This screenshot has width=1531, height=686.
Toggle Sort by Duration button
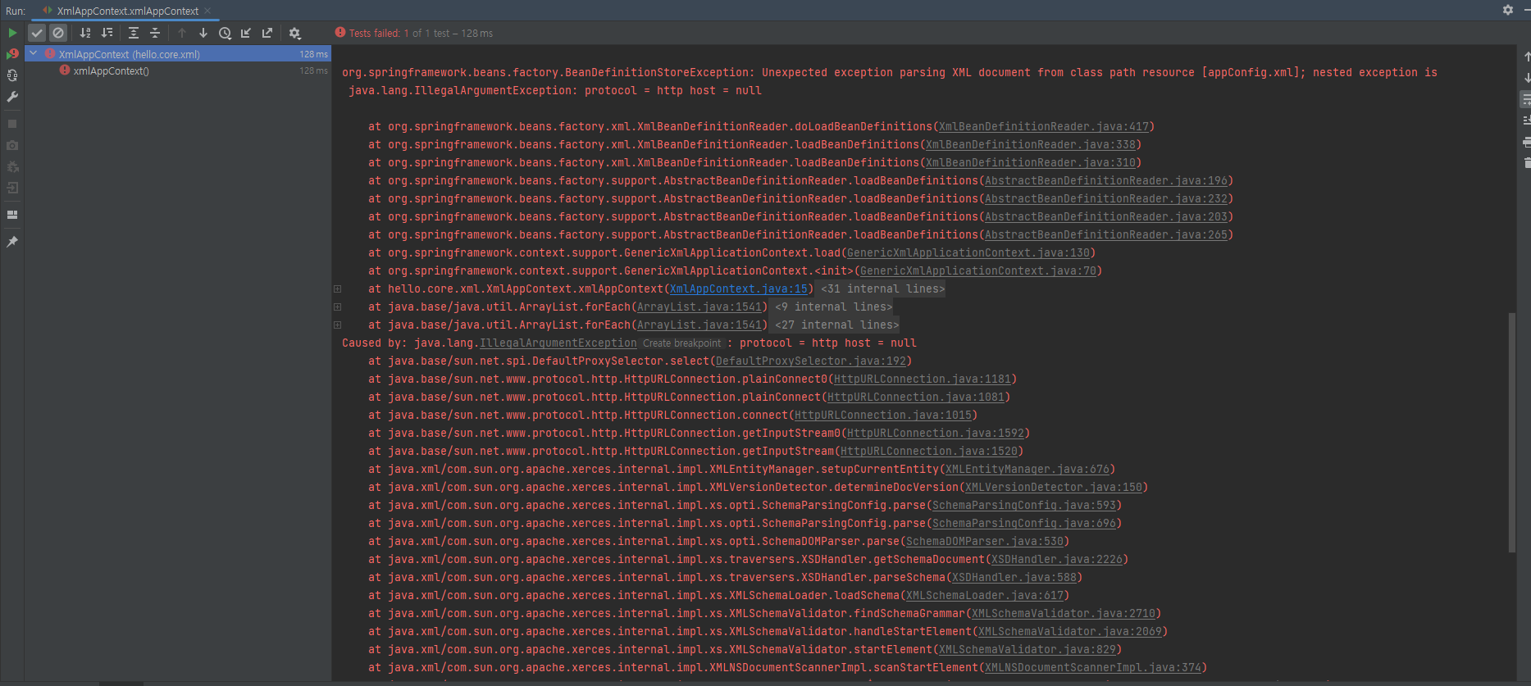107,33
